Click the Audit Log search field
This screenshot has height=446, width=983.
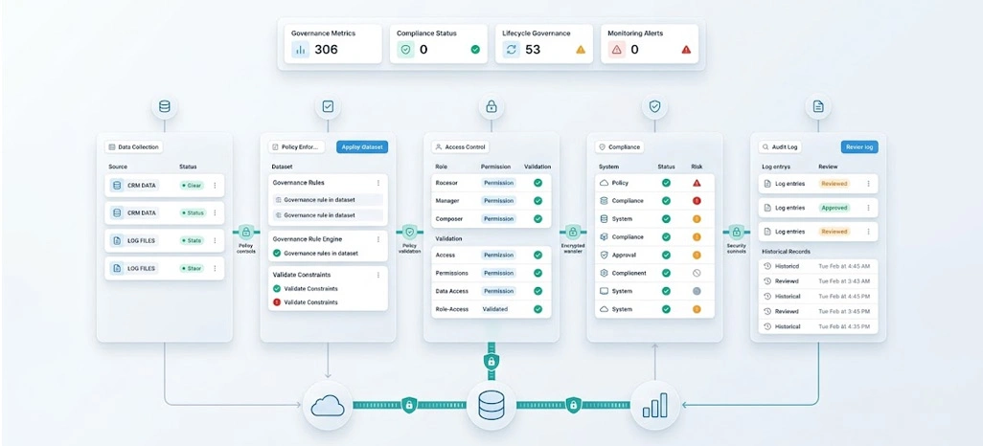tap(780, 146)
